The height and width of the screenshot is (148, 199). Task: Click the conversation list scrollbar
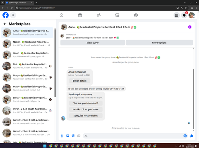coord(55,63)
